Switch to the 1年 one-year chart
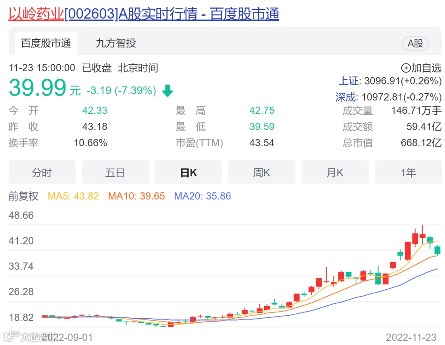This screenshot has height=345, width=445. point(408,172)
